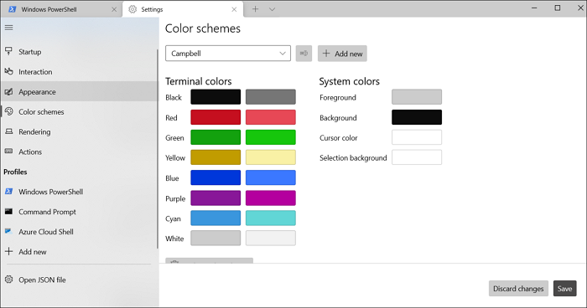587x308 pixels.
Task: Switch to the Windows PowerShell tab
Action: pyautogui.click(x=62, y=9)
